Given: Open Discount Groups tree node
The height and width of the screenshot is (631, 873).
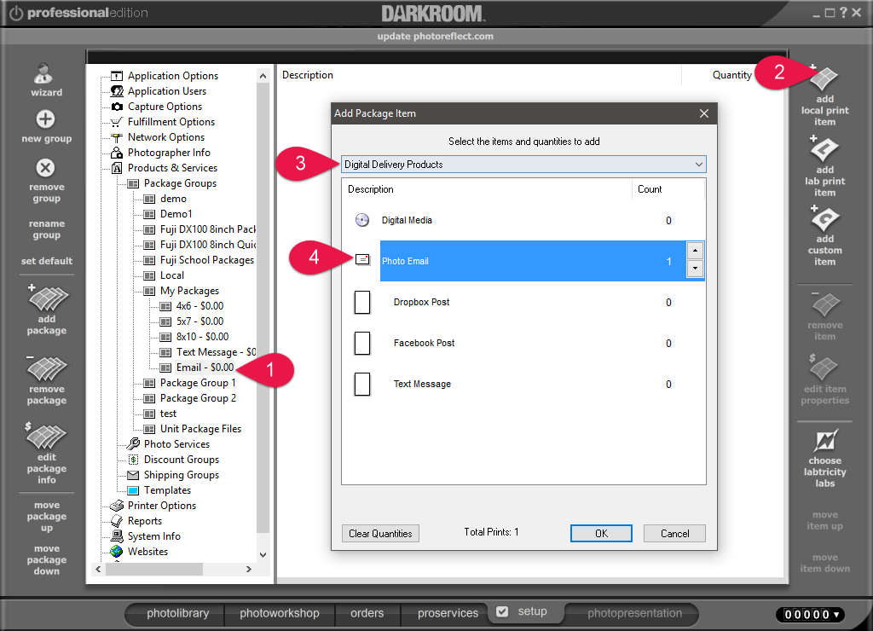Looking at the screenshot, I should [182, 460].
